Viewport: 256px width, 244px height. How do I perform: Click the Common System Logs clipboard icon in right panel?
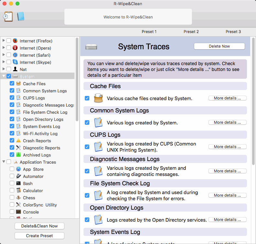98,122
